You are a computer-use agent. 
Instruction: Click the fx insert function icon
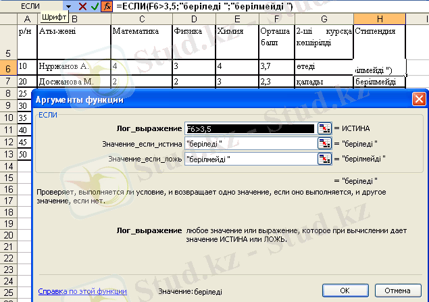click(x=107, y=6)
